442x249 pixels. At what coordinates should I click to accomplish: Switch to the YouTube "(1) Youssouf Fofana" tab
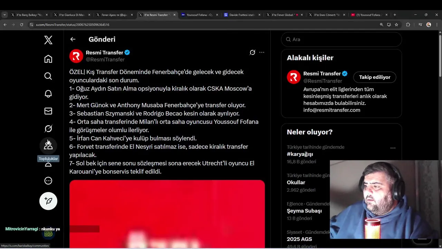pos(368,15)
